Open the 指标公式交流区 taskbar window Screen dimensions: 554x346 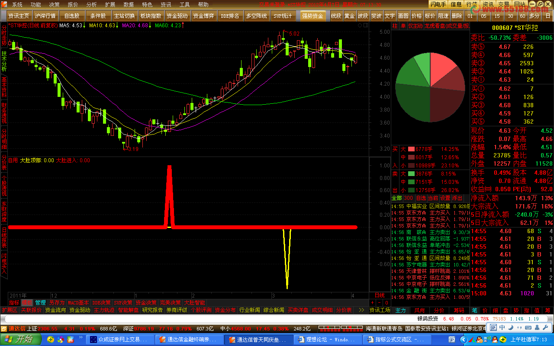tap(398, 340)
